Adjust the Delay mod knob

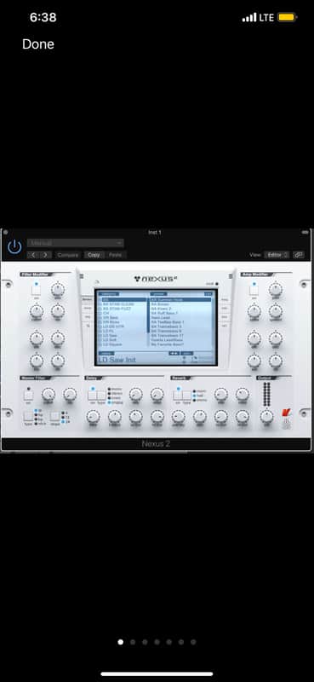pos(157,395)
